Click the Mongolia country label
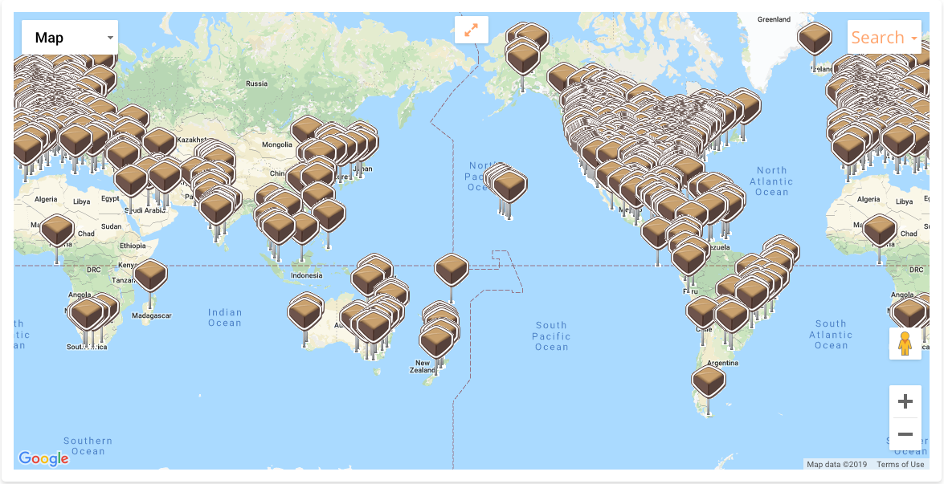 tap(277, 144)
